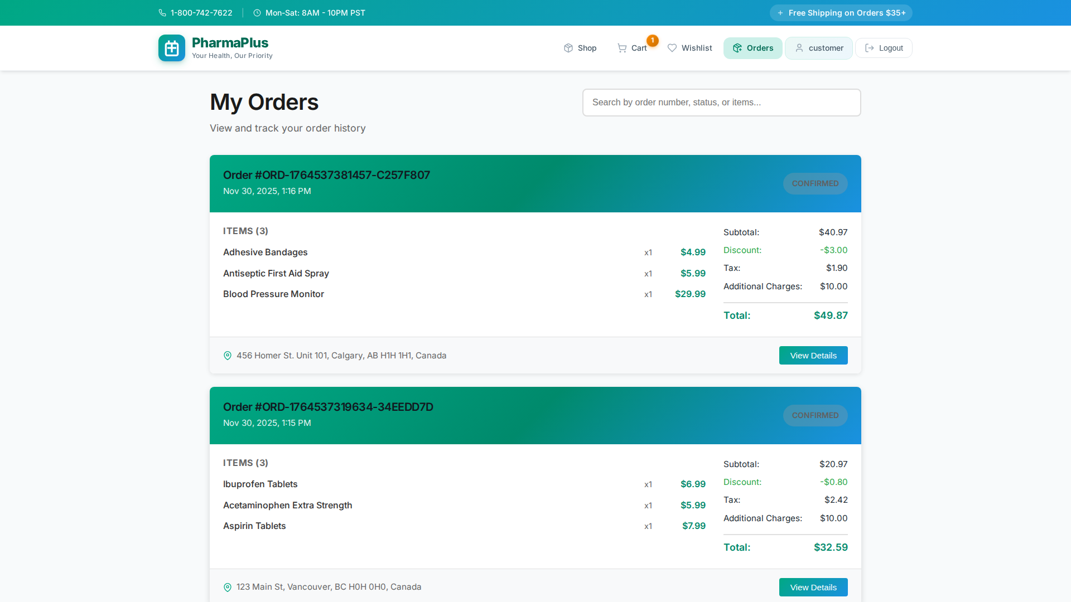Image resolution: width=1071 pixels, height=602 pixels.
Task: Click the phone icon in the header
Action: click(x=162, y=12)
